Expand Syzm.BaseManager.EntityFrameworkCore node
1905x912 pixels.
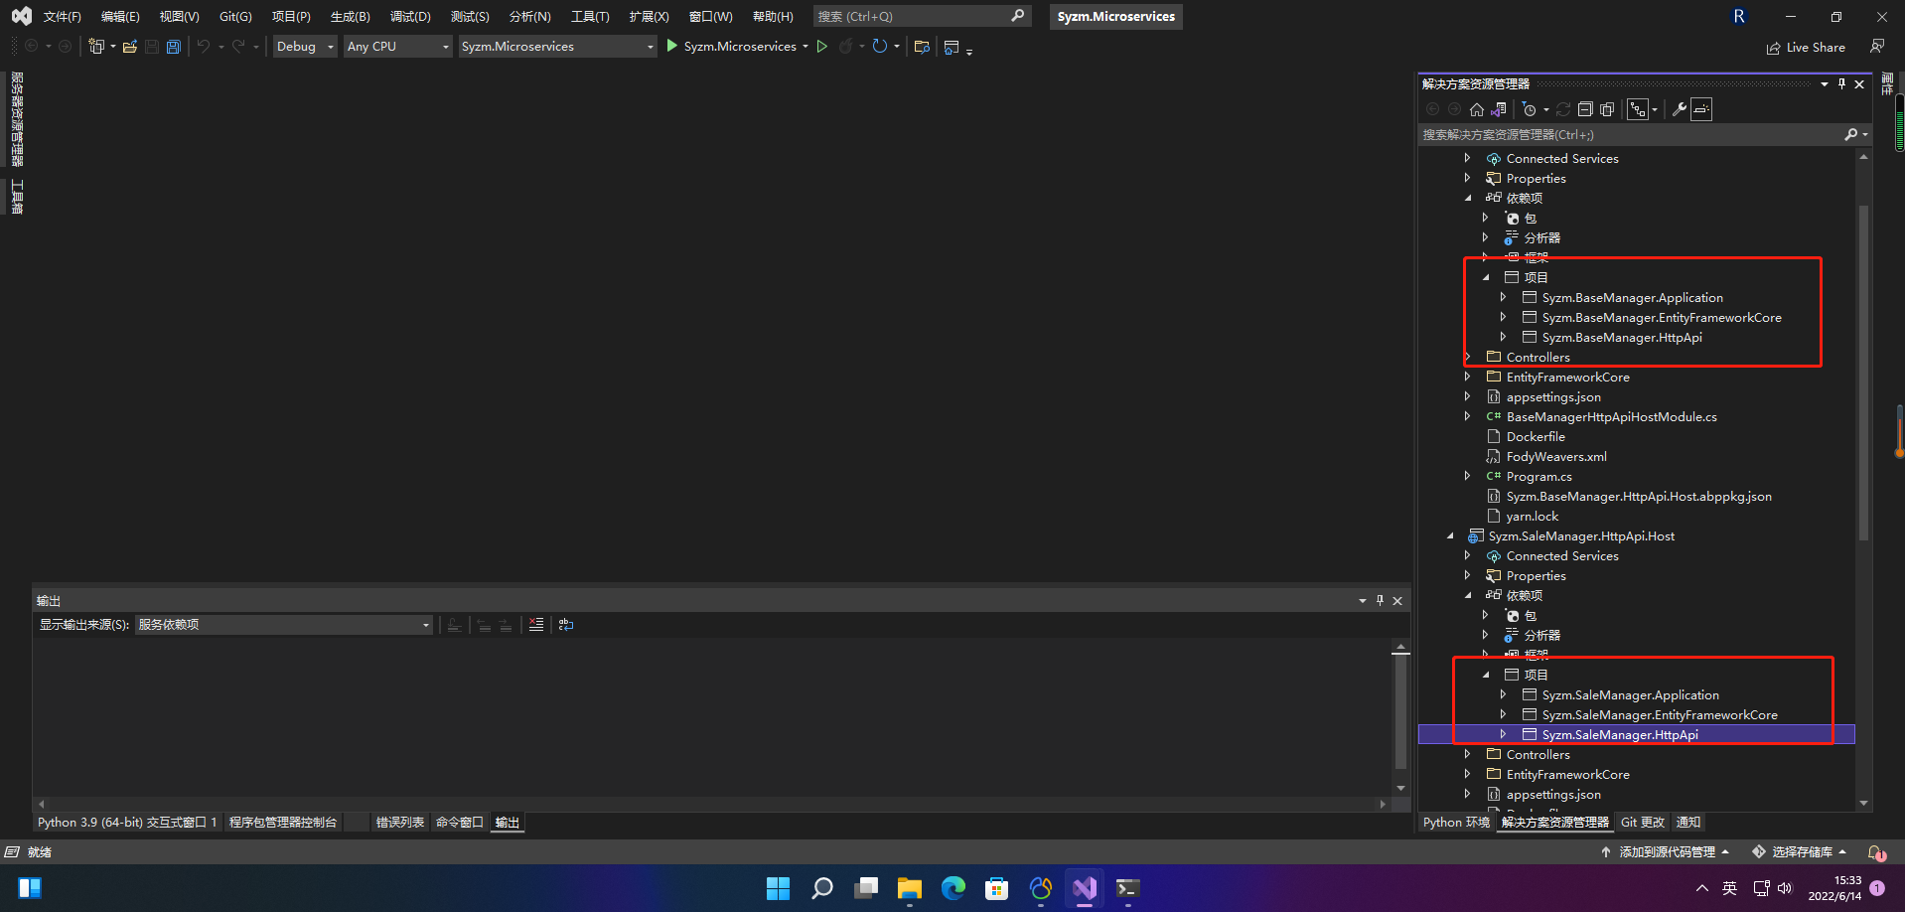1503,317
